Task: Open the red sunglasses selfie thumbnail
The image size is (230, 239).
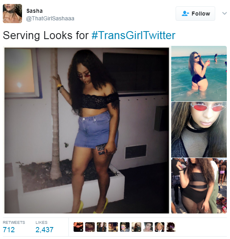Action: click(x=199, y=130)
